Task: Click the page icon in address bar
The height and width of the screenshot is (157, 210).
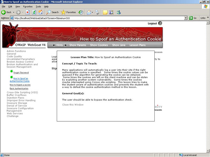Action: point(12,18)
